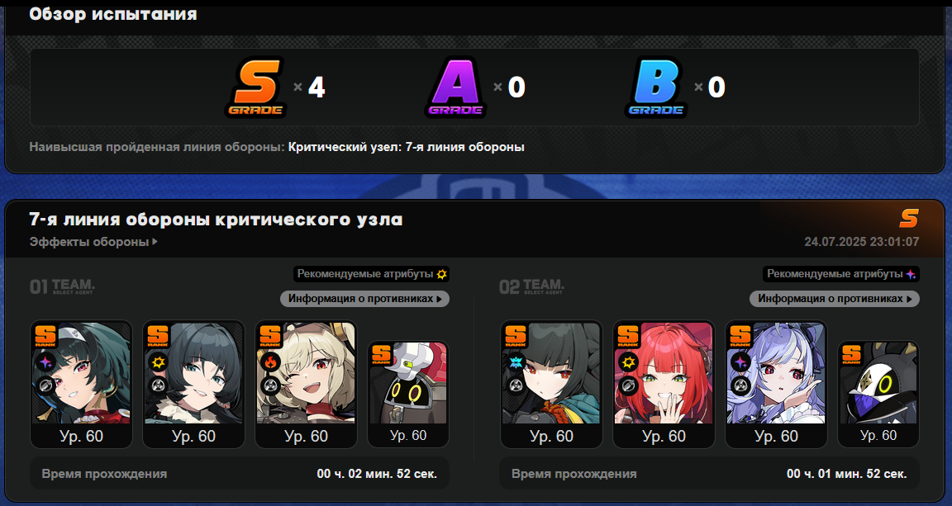This screenshot has height=506, width=952.
Task: Click the fire attribute icon on blonde agent
Action: 271,362
